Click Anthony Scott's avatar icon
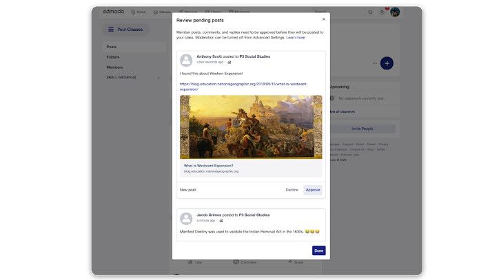 (x=186, y=60)
